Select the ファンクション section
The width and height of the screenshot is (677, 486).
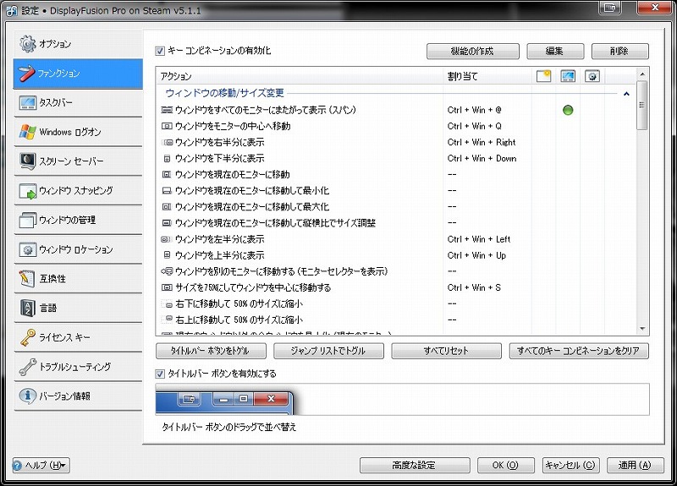click(x=78, y=74)
